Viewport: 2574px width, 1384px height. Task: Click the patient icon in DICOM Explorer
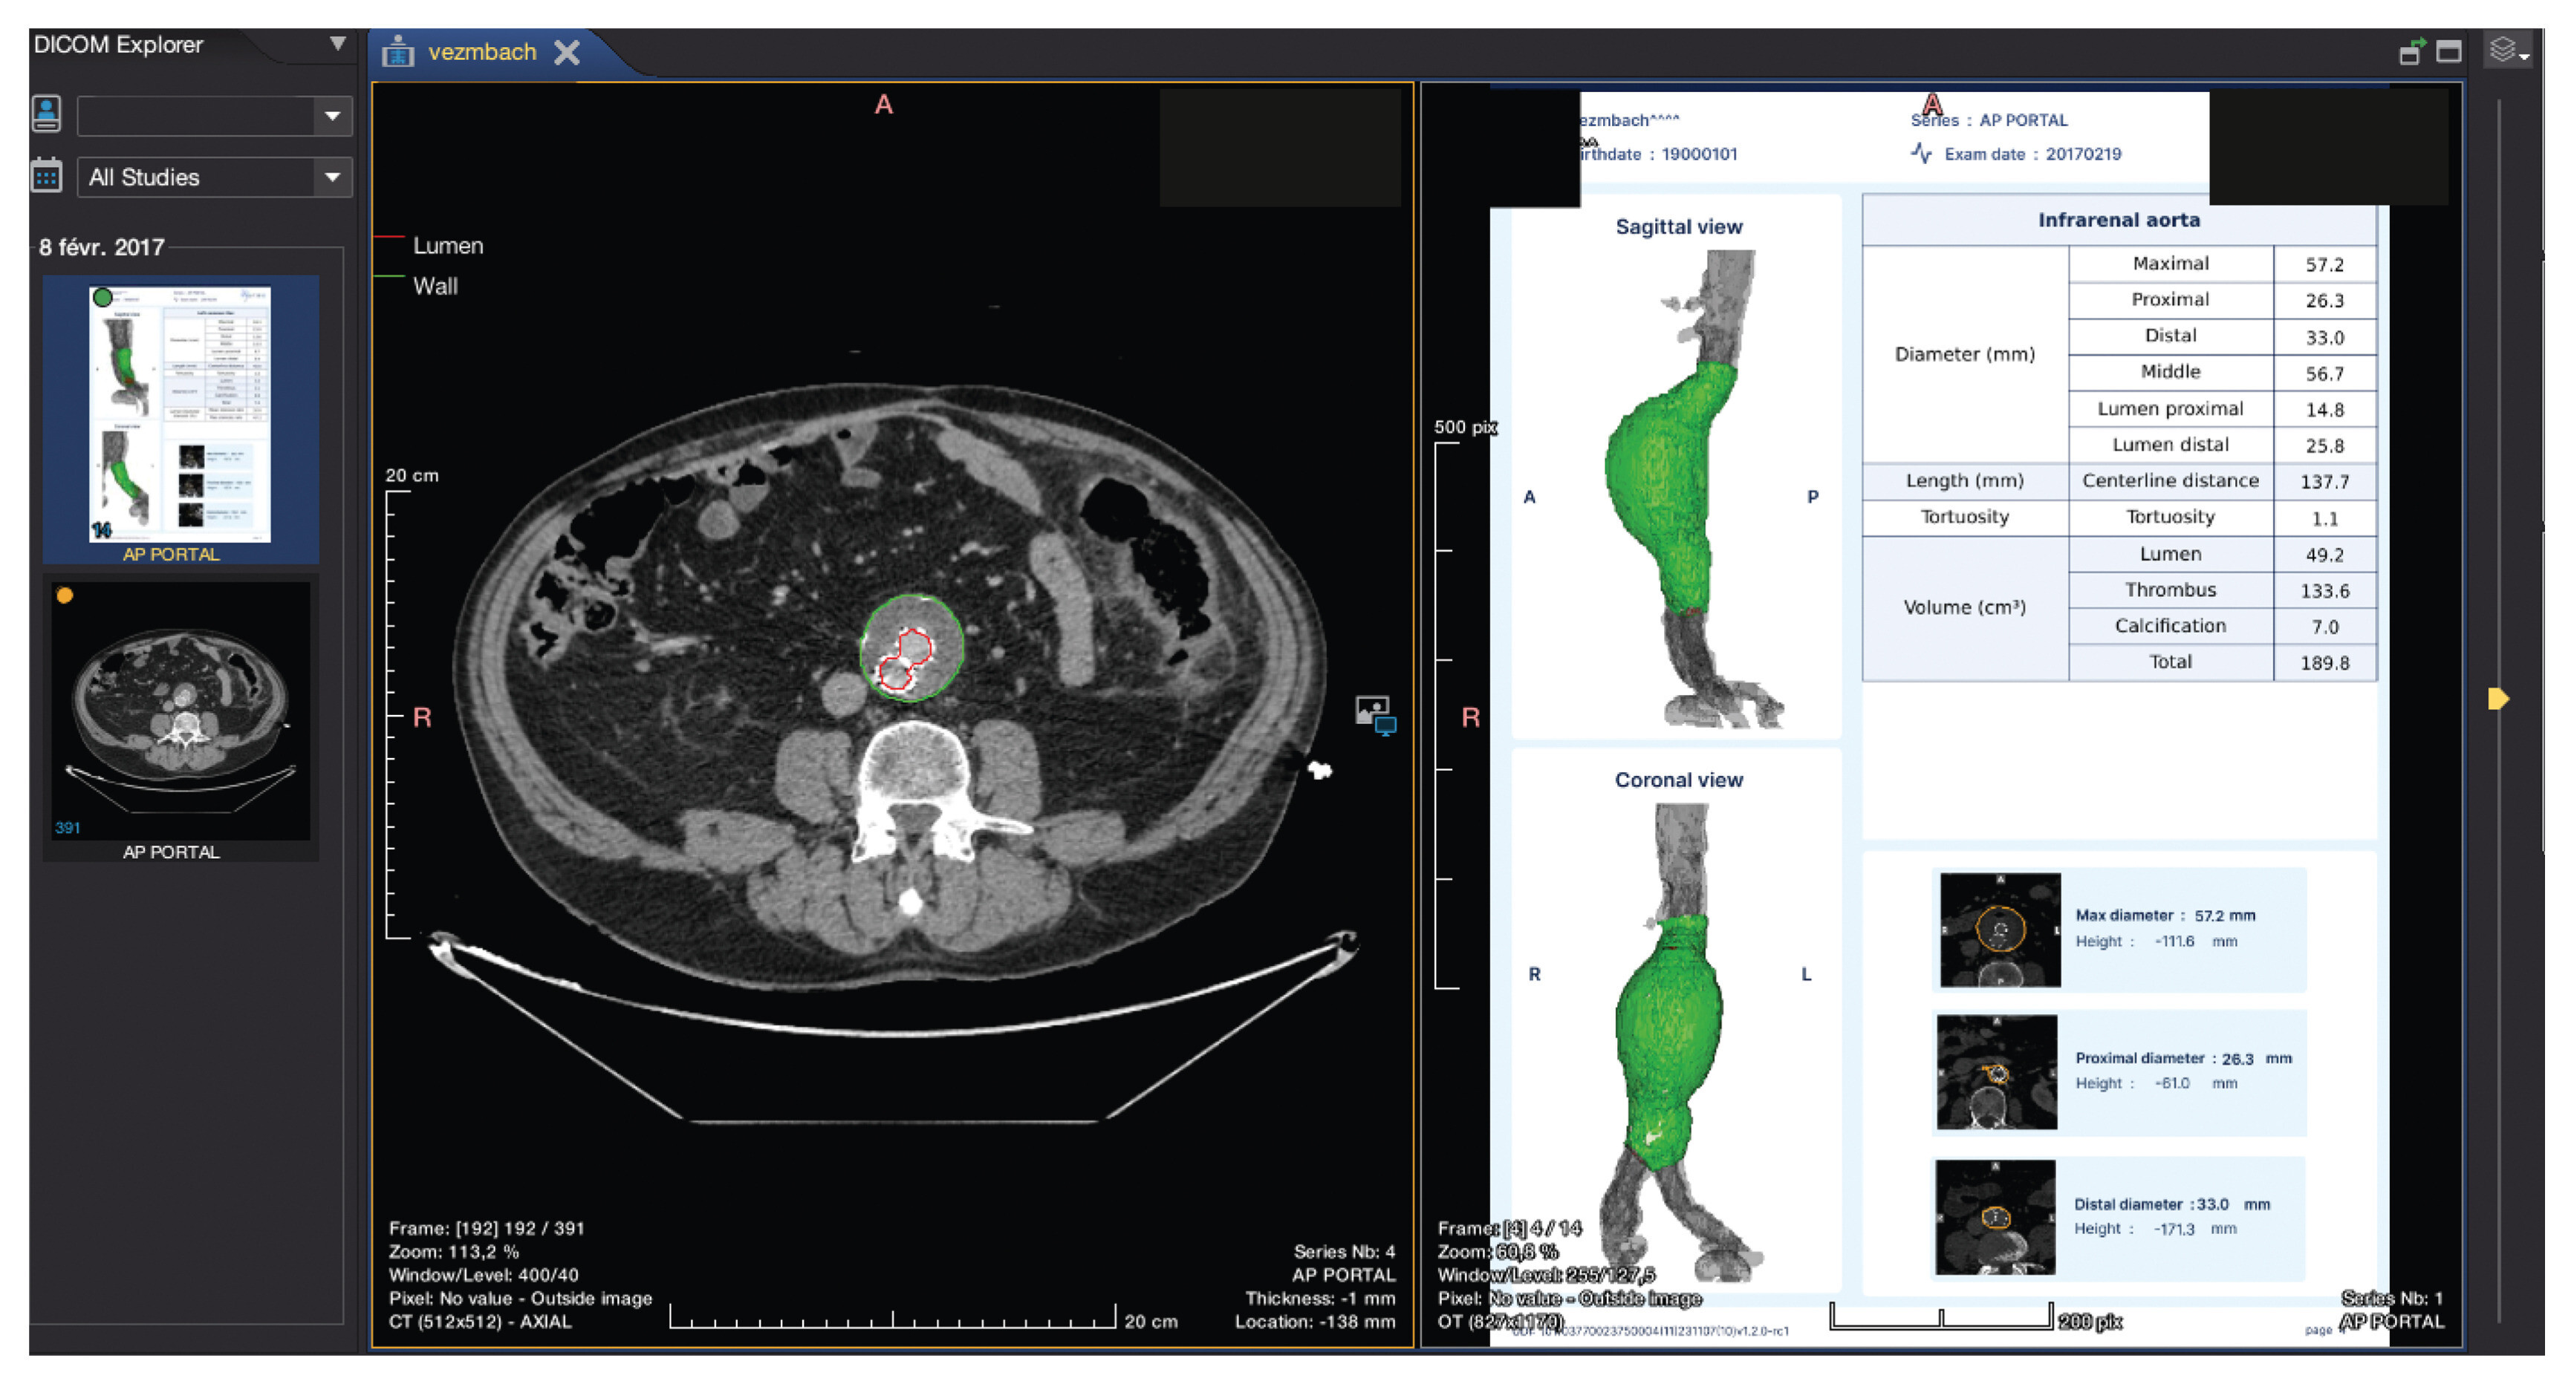pyautogui.click(x=46, y=114)
